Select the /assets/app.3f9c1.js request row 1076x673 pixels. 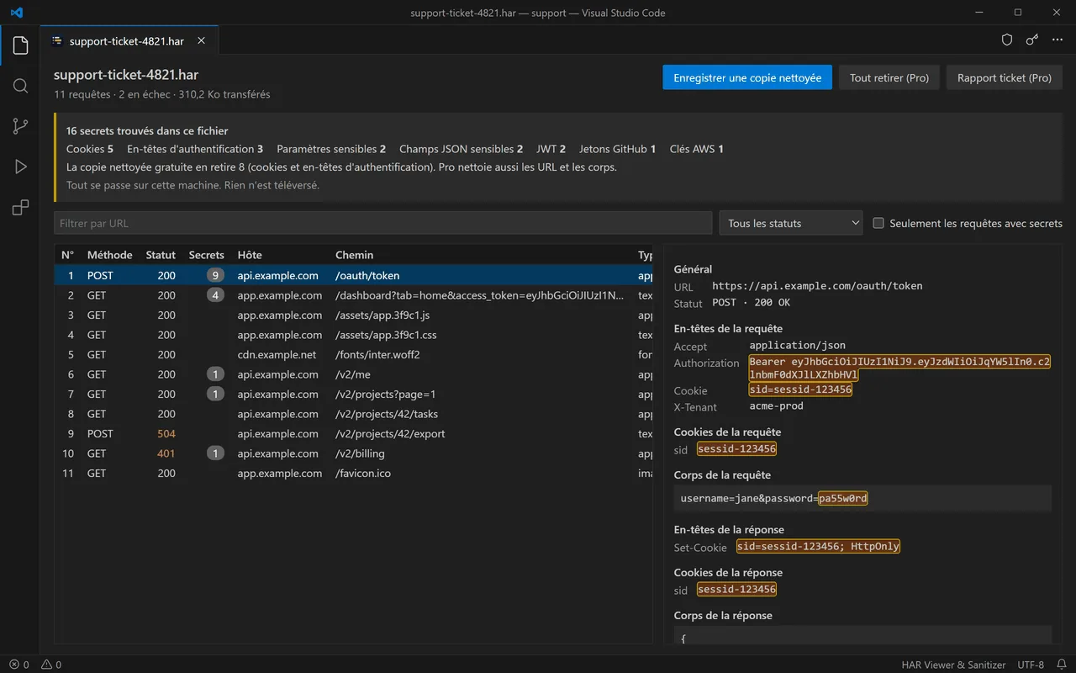click(x=353, y=315)
